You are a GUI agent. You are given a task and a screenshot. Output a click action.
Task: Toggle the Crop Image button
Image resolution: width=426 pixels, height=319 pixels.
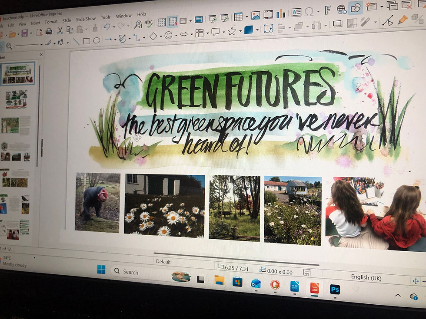[352, 23]
